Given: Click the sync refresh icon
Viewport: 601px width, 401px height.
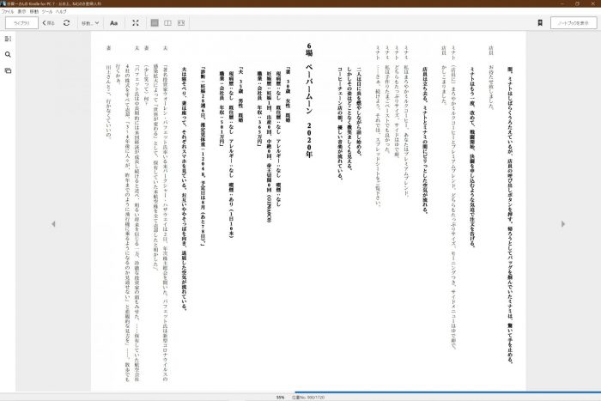Looking at the screenshot, I should point(67,23).
